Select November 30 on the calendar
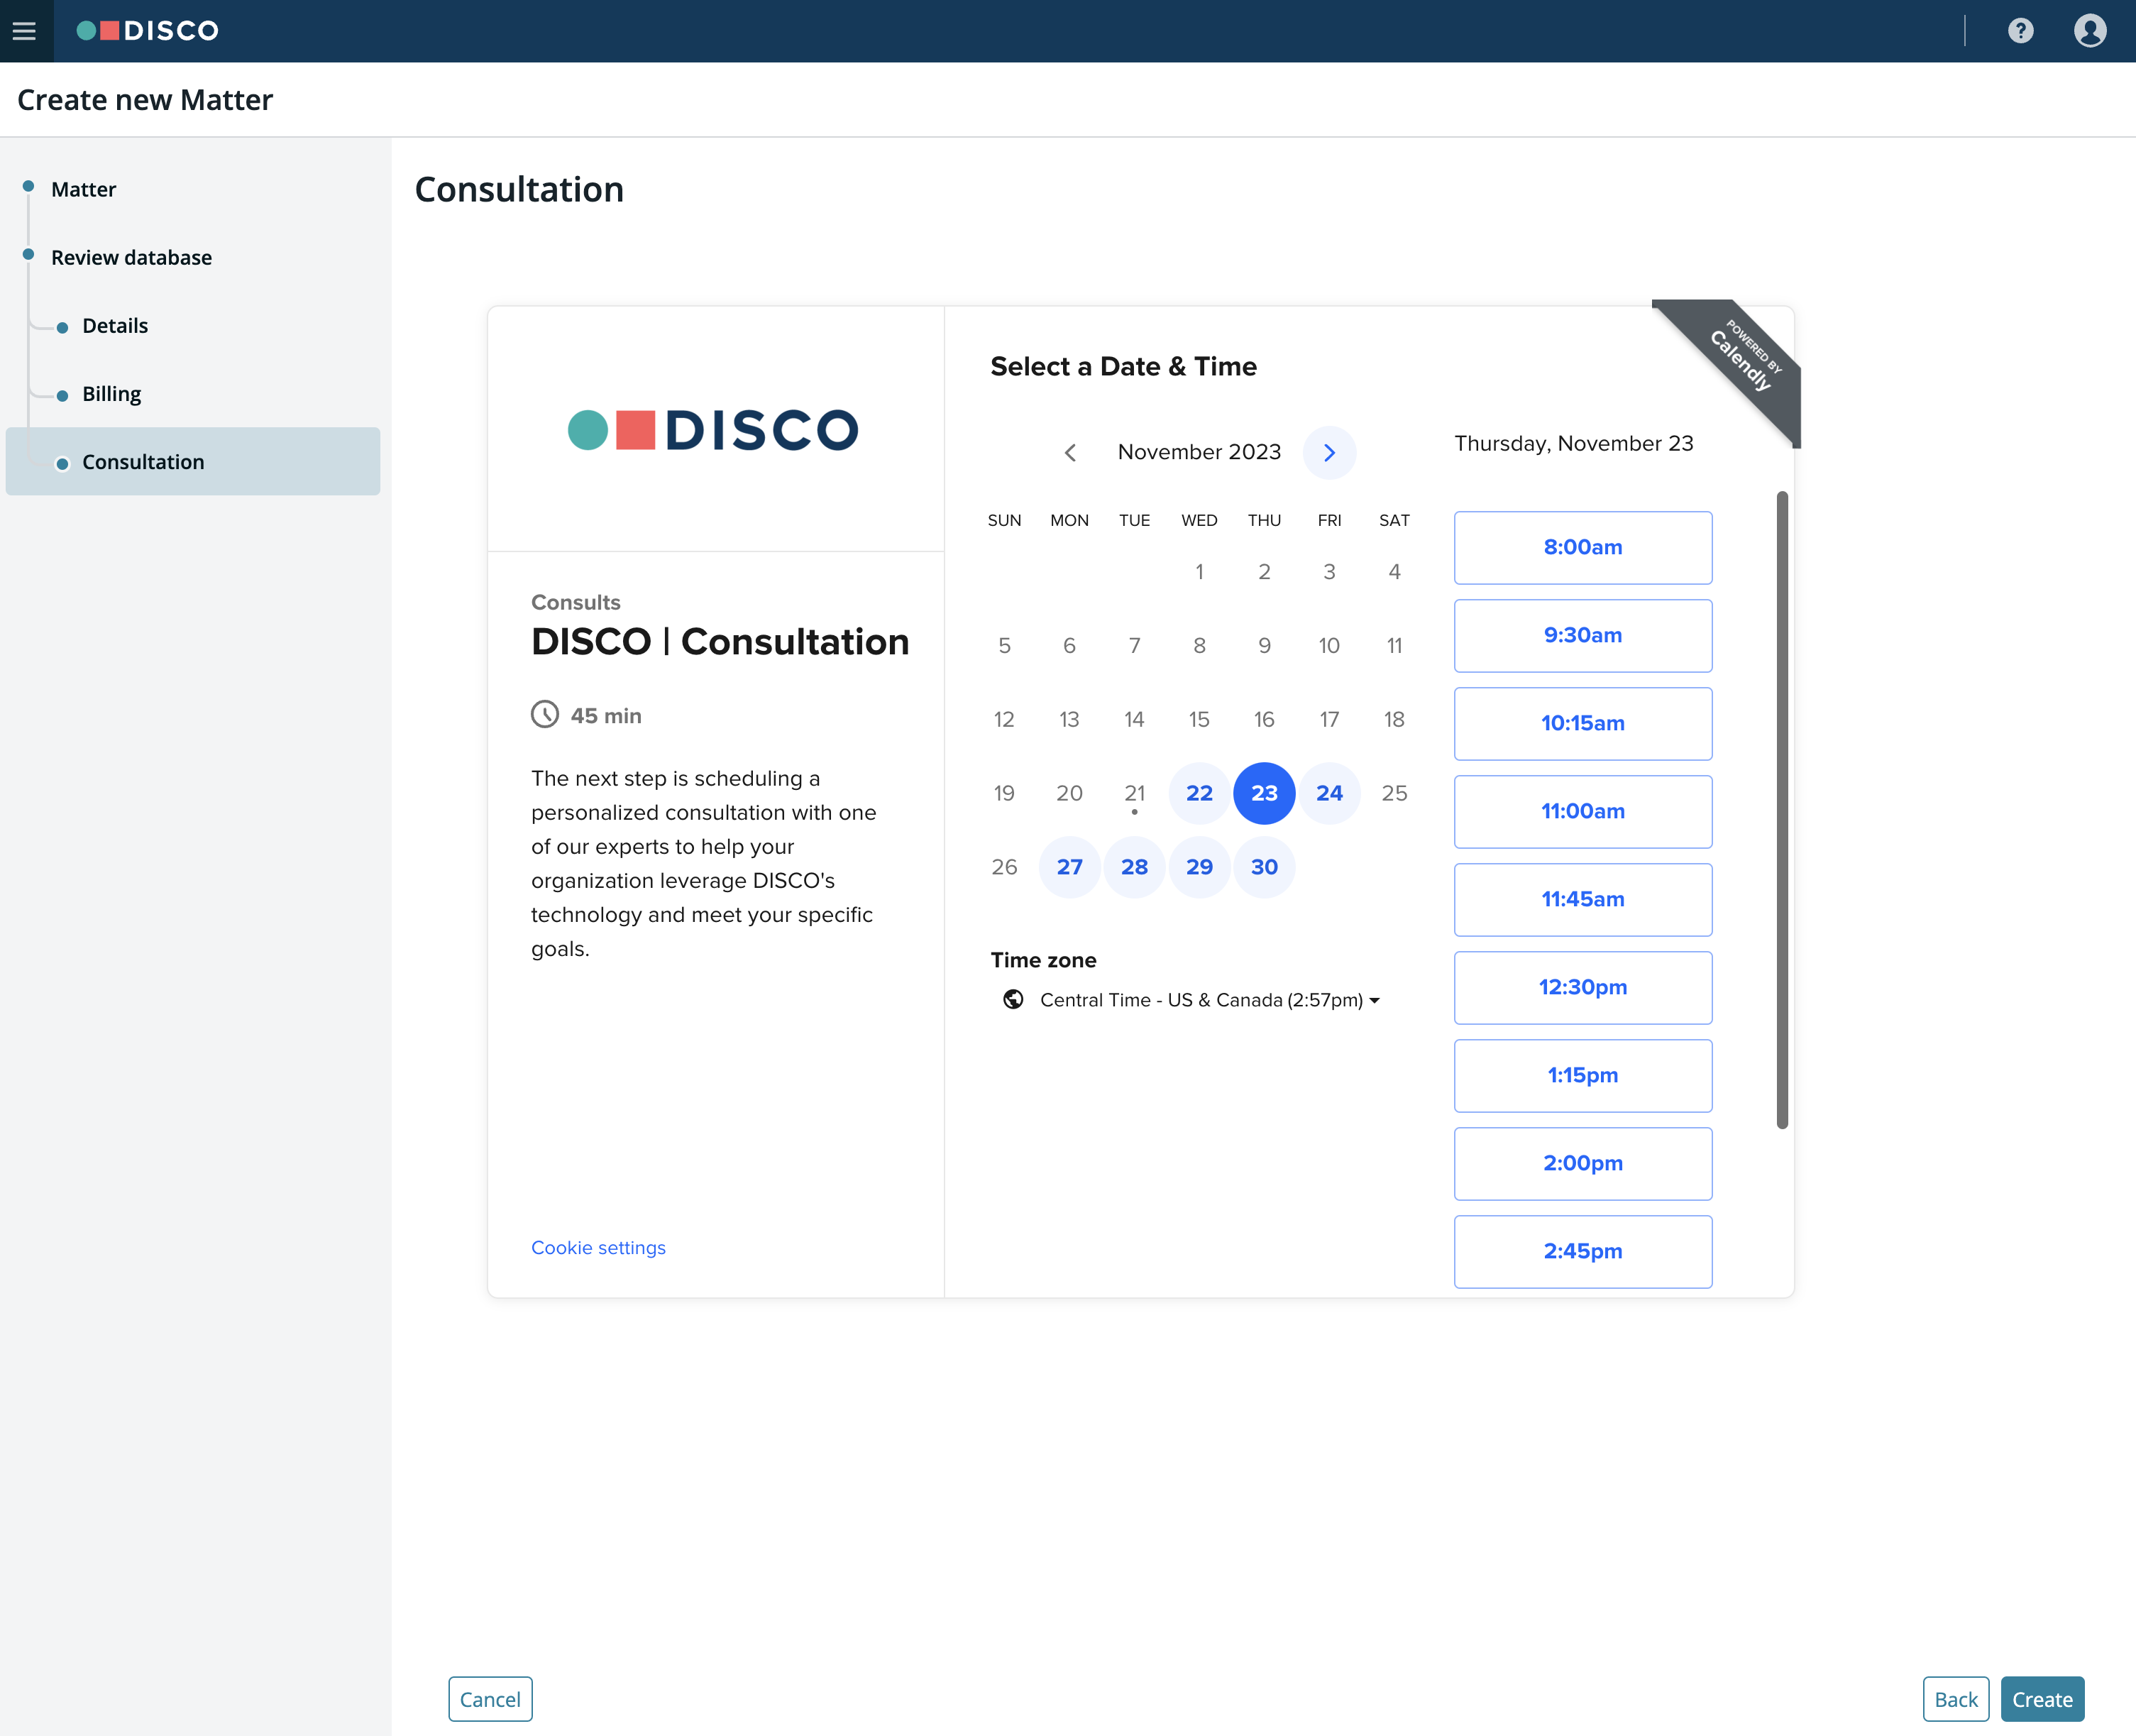Viewport: 2136px width, 1736px height. (x=1264, y=867)
